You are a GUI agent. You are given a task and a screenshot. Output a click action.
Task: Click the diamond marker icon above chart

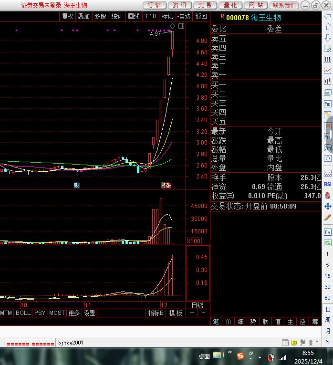point(172,26)
